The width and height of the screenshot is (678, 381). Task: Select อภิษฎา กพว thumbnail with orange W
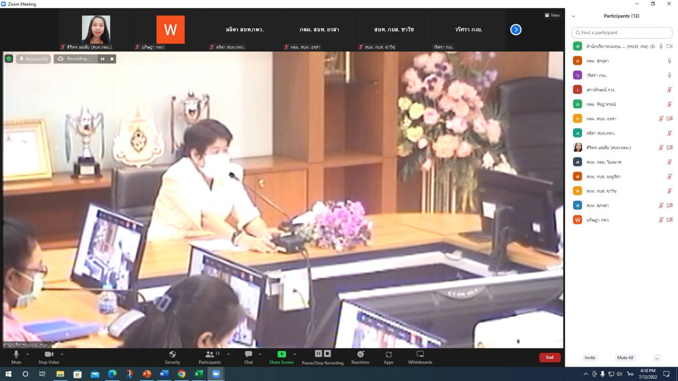(170, 31)
